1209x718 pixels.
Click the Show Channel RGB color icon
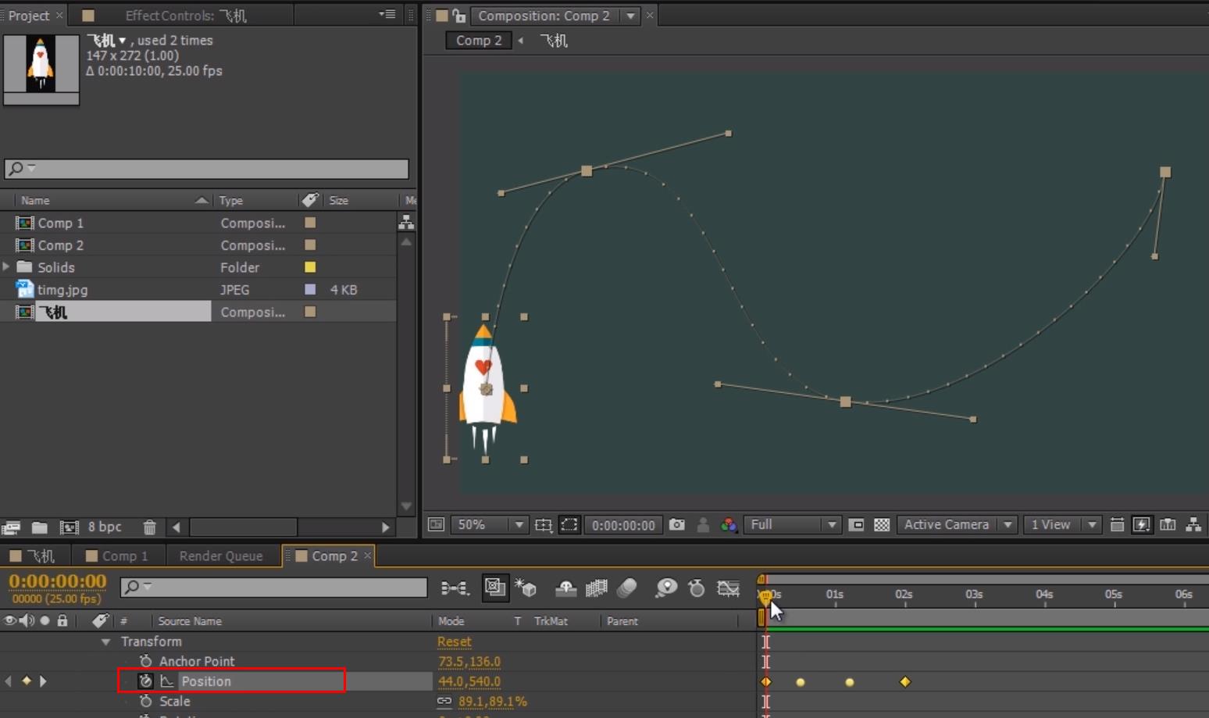[729, 525]
